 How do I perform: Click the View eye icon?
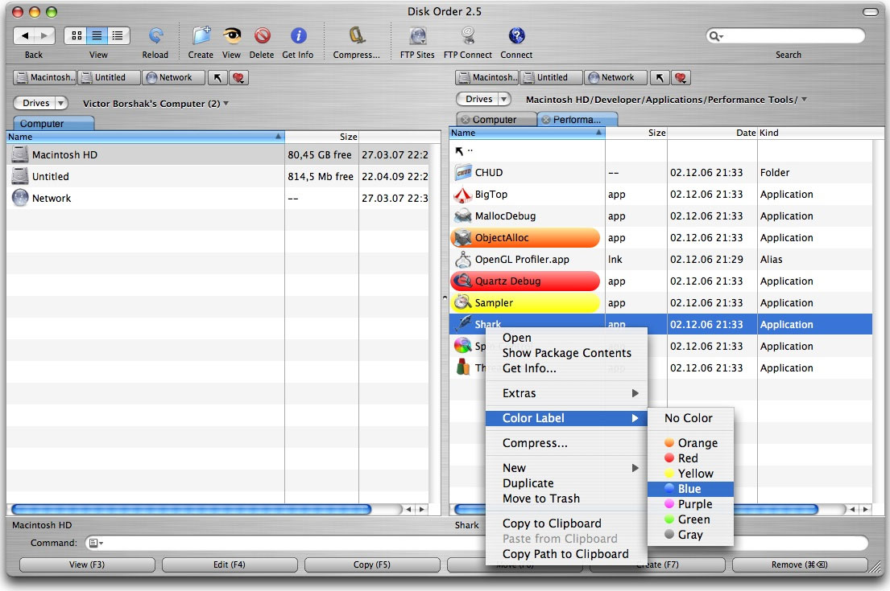231,35
